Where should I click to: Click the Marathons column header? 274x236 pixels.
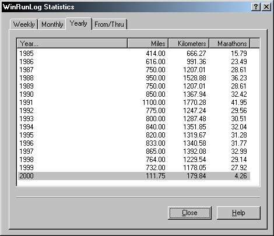pyautogui.click(x=230, y=44)
